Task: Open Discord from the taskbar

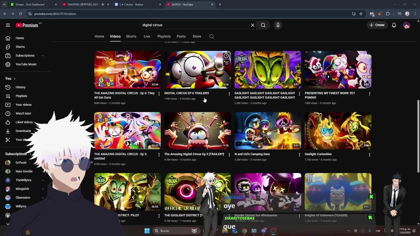Action: 263,231
